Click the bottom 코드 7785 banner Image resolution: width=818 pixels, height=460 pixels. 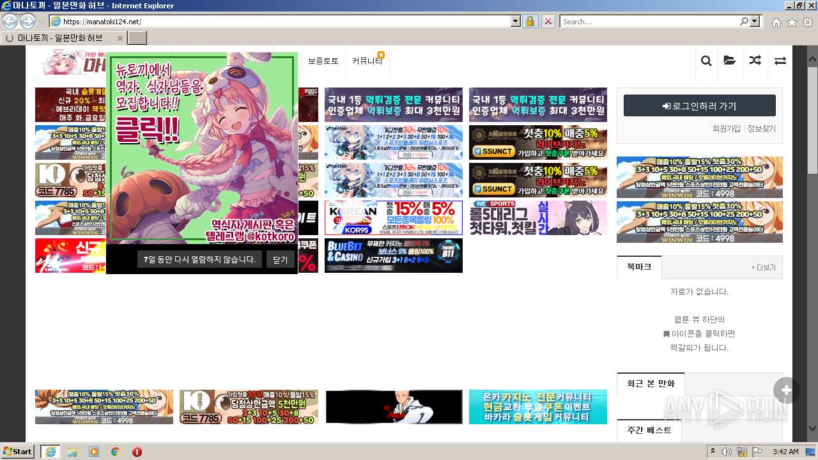click(249, 407)
